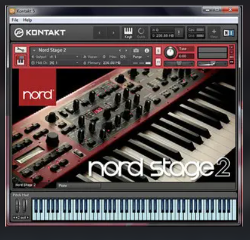
Task: Go to next instrument with right arrow in main header
Action: tap(113, 33)
